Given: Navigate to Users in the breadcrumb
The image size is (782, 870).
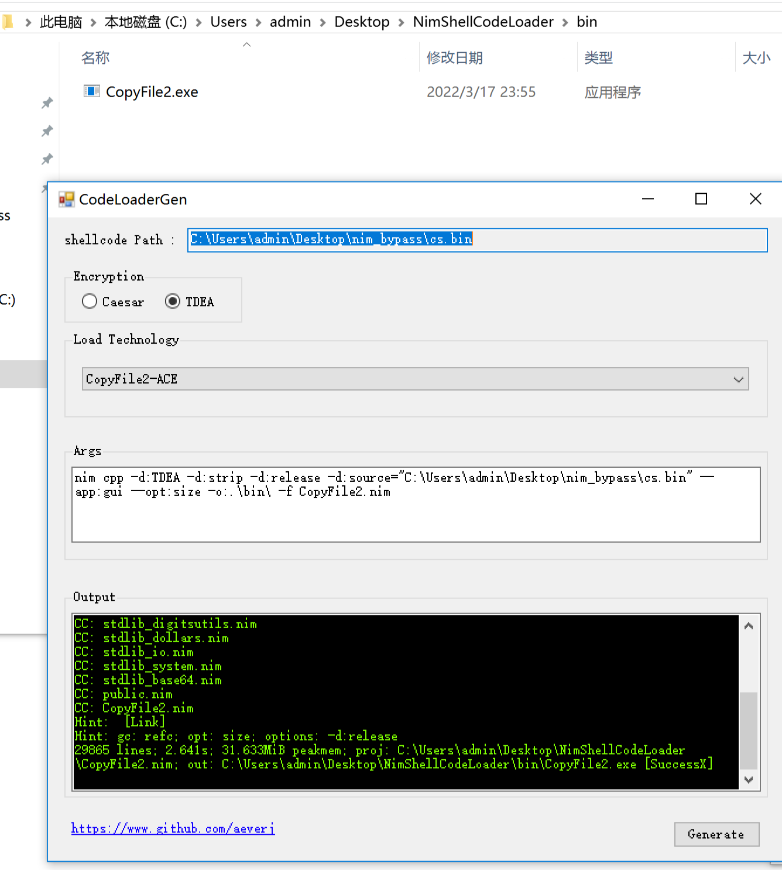Looking at the screenshot, I should pos(228,22).
